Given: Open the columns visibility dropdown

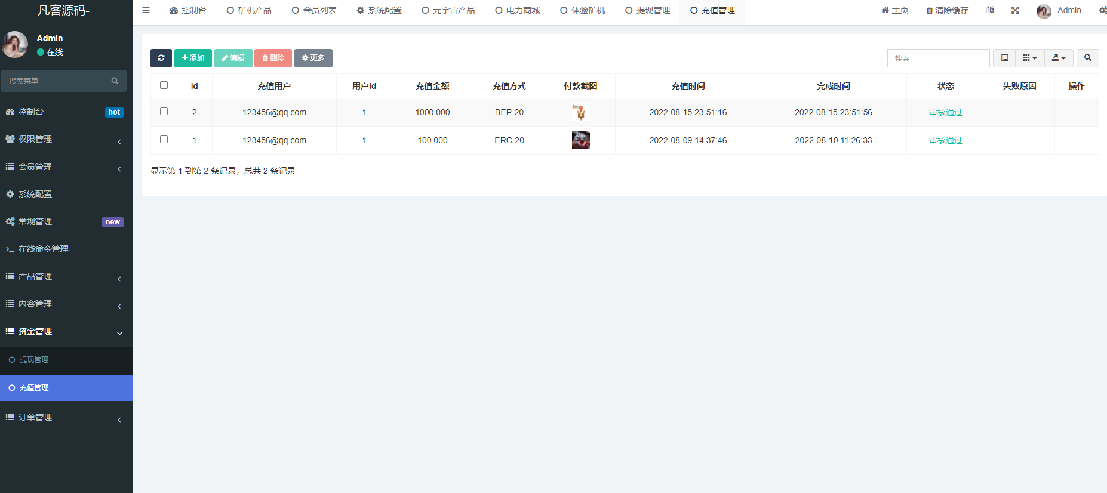Looking at the screenshot, I should [1029, 58].
